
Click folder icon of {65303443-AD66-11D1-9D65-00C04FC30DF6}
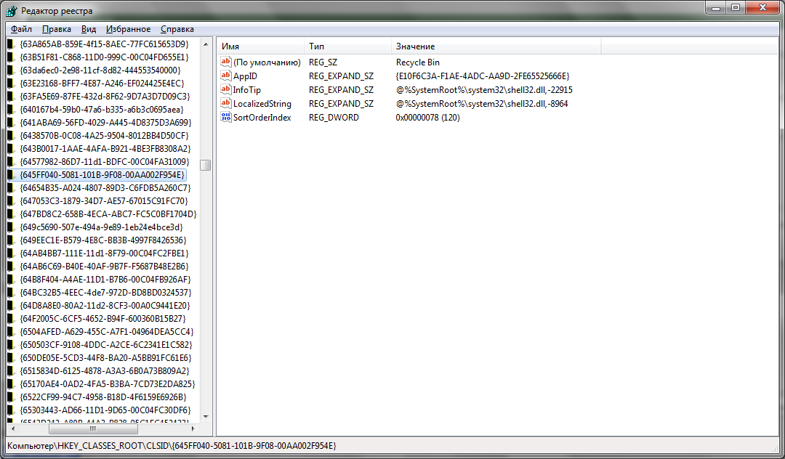coord(10,410)
